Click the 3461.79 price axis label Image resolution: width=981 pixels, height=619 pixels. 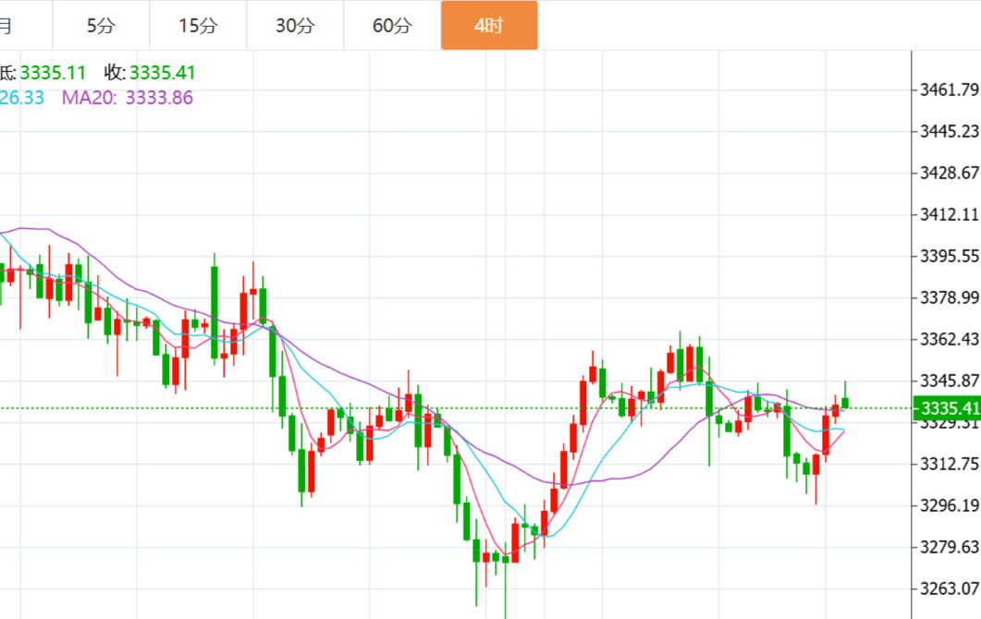click(x=949, y=90)
